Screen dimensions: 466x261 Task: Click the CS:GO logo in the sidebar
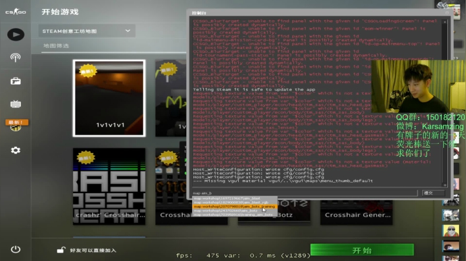[16, 12]
